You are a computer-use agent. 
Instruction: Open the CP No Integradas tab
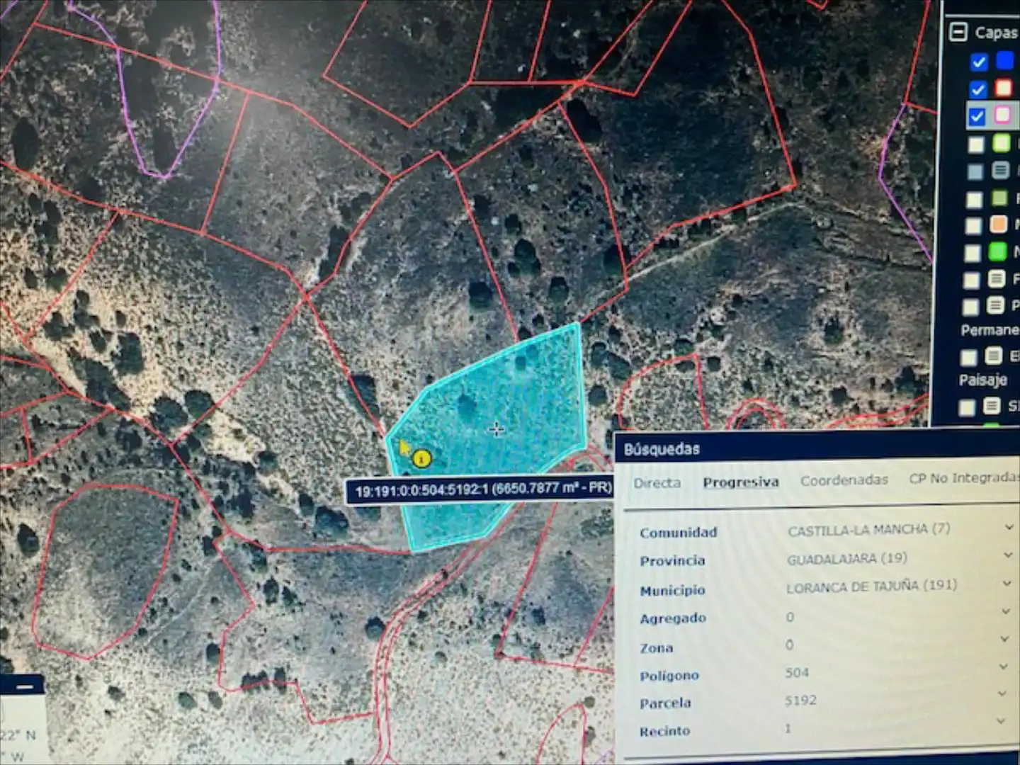(x=964, y=478)
